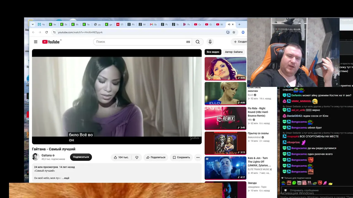353x198 pixels.
Task: Click username Daniel3042 in chat
Action: (295, 116)
